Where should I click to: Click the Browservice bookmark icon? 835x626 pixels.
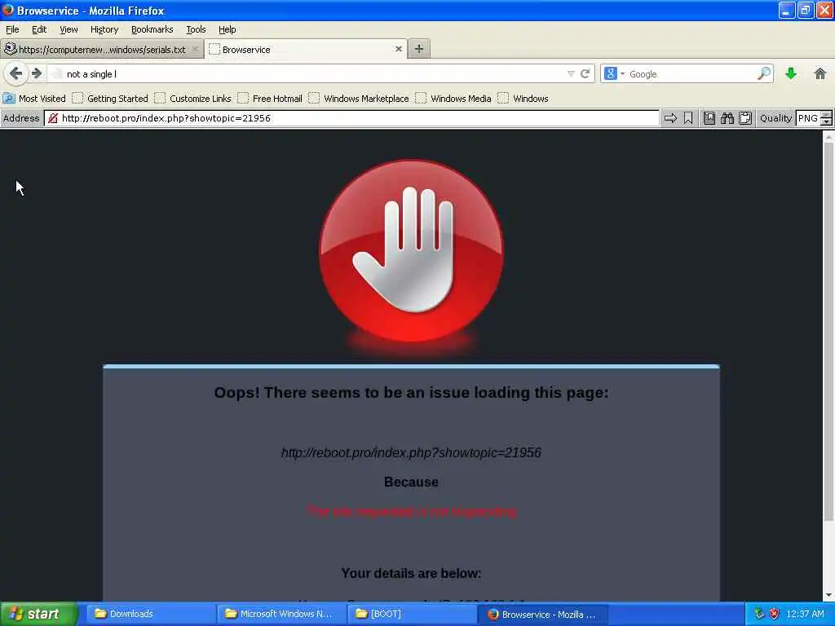[688, 118]
